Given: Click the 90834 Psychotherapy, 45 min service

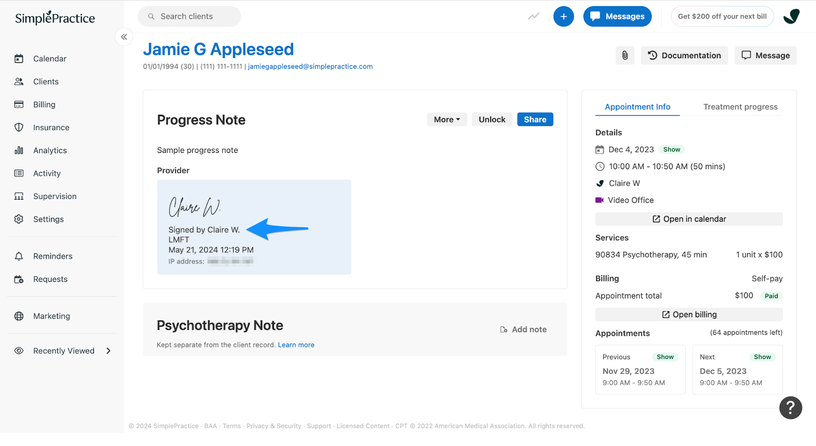Looking at the screenshot, I should pyautogui.click(x=651, y=255).
